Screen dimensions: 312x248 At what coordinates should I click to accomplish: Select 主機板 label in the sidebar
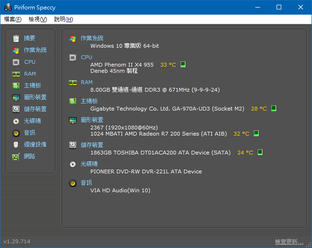[x=33, y=86]
